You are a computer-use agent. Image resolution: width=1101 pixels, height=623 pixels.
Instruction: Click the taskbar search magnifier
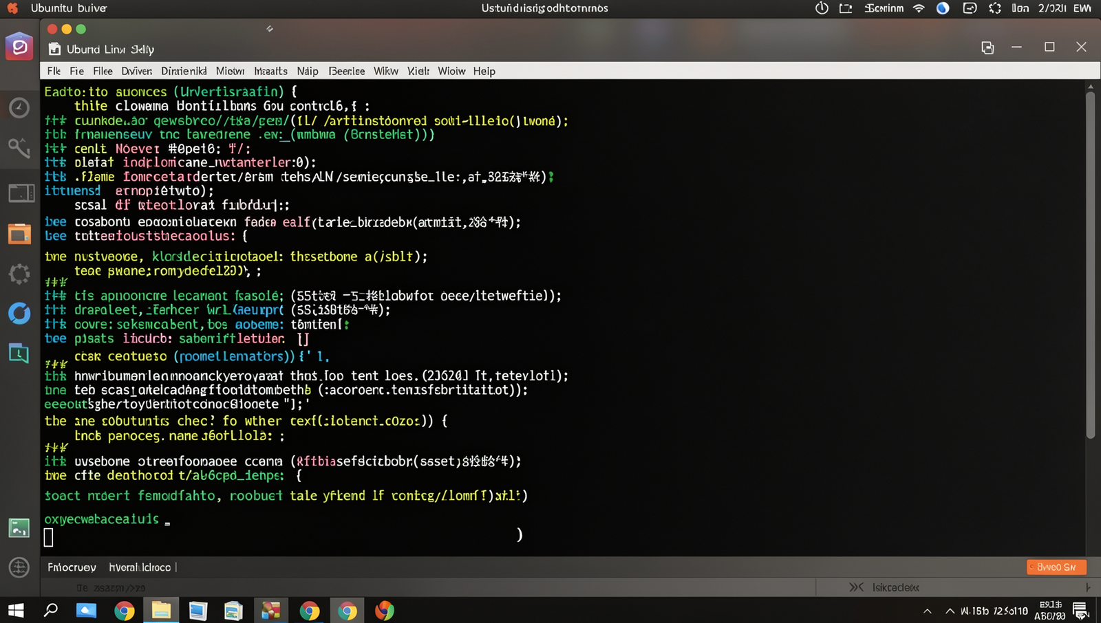click(51, 610)
